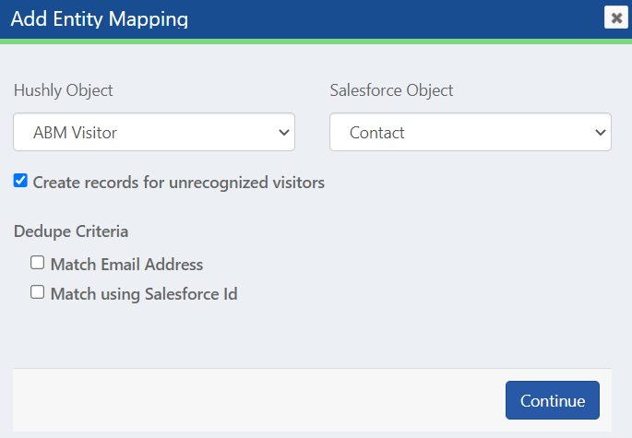Open the Hushly Object dropdown
Image resolution: width=632 pixels, height=438 pixels.
pos(154,132)
